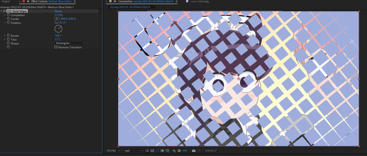Click the Reset Exposure icon
Screen dimensions: 367x156
(179, 151)
